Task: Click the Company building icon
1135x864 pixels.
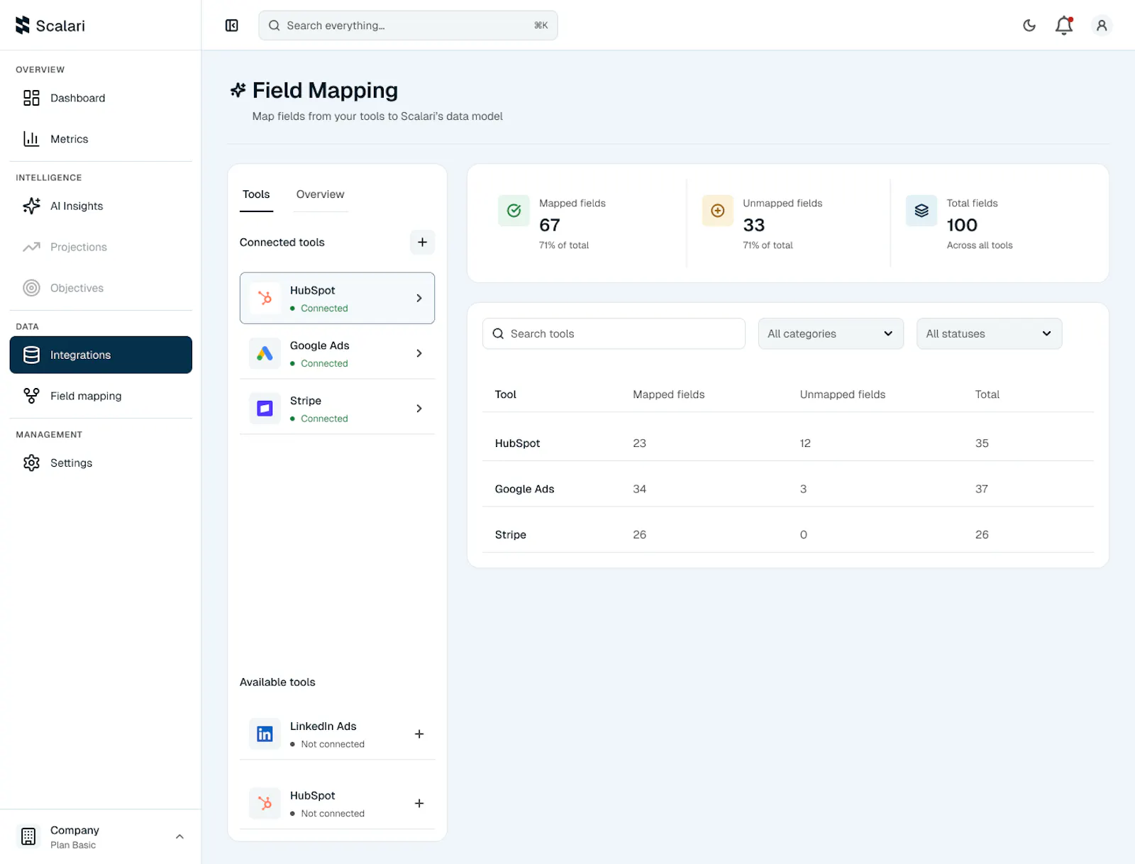Action: tap(28, 836)
